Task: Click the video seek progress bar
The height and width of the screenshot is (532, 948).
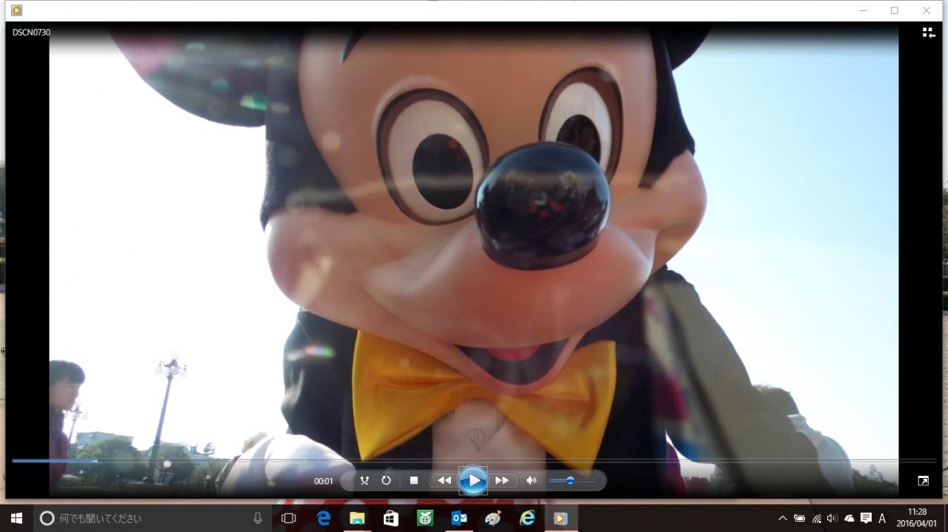Action: [474, 461]
